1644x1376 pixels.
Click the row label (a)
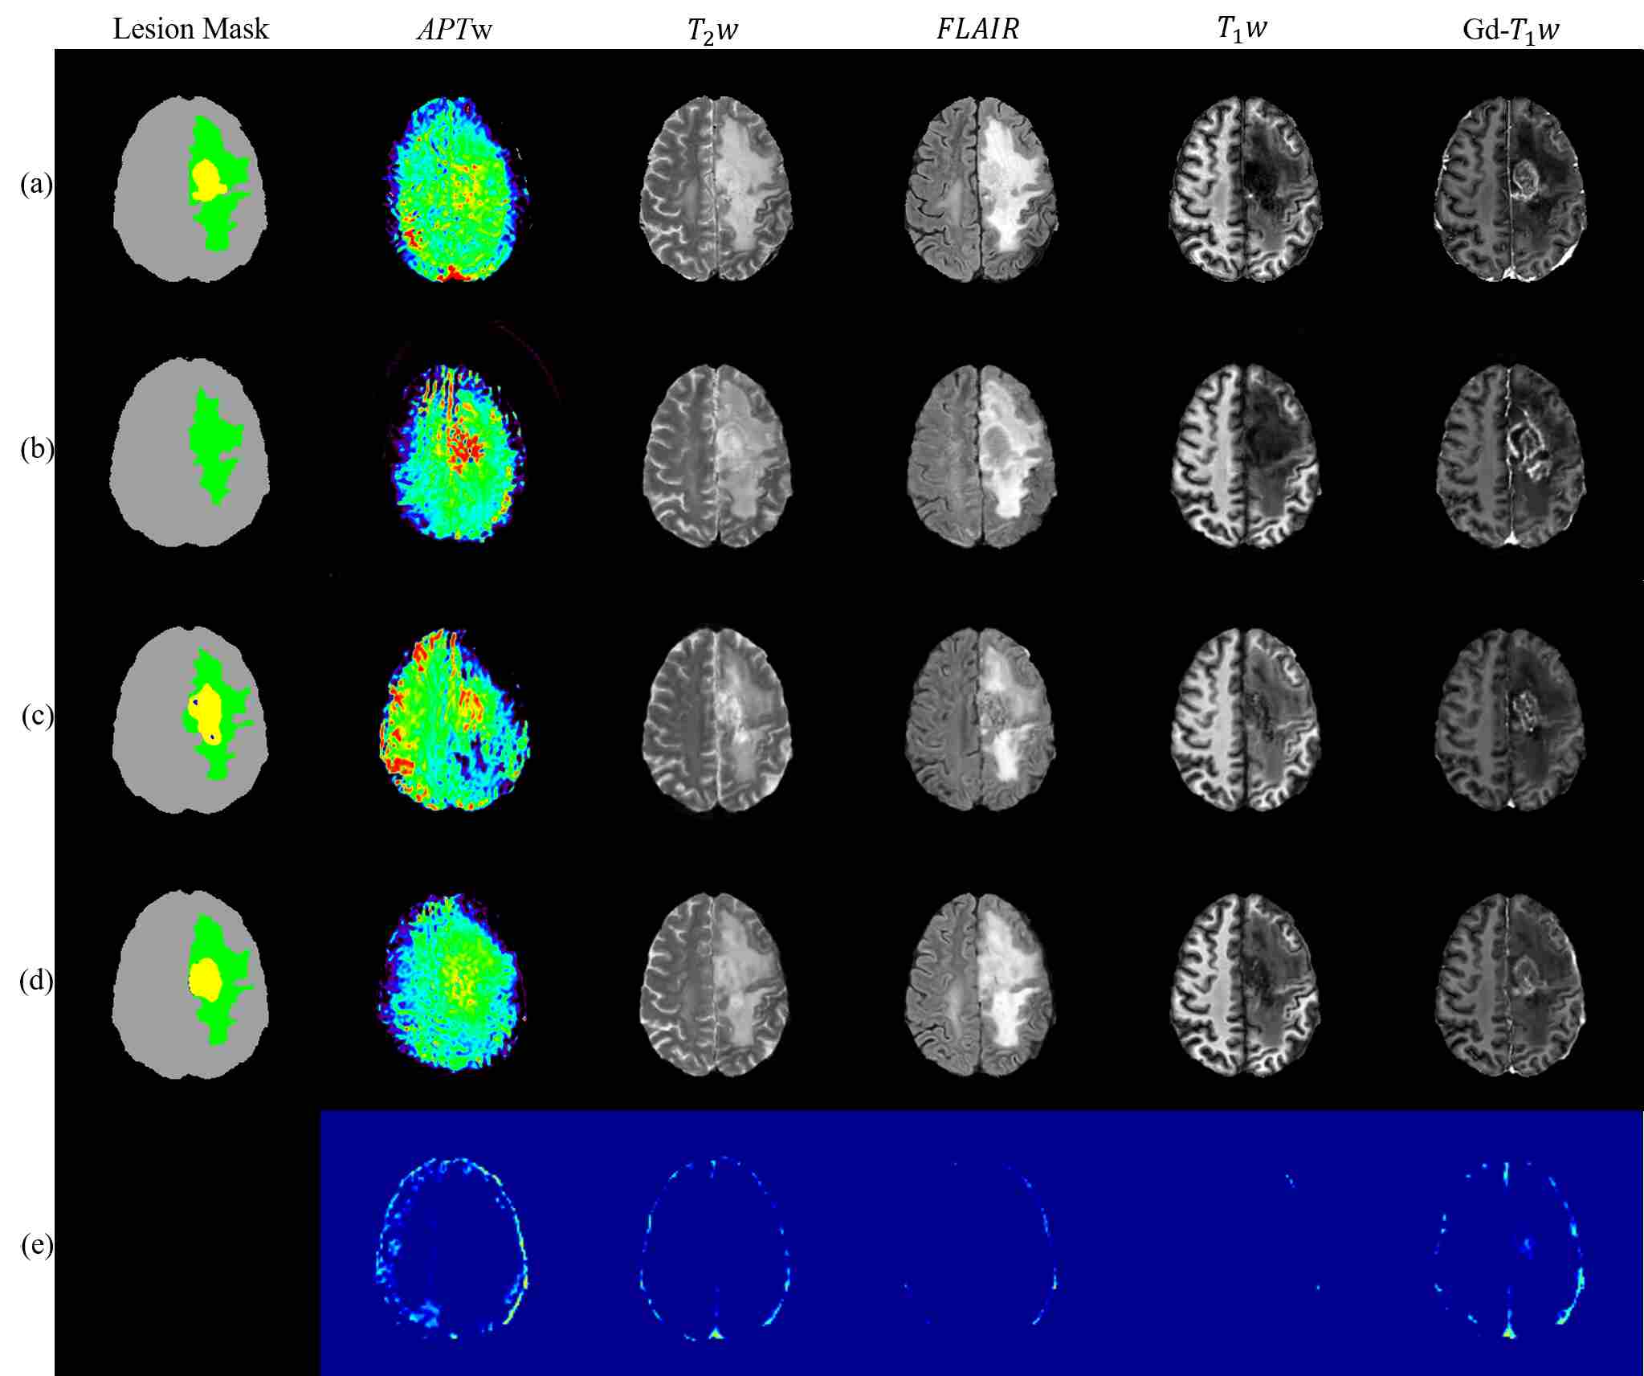(36, 185)
